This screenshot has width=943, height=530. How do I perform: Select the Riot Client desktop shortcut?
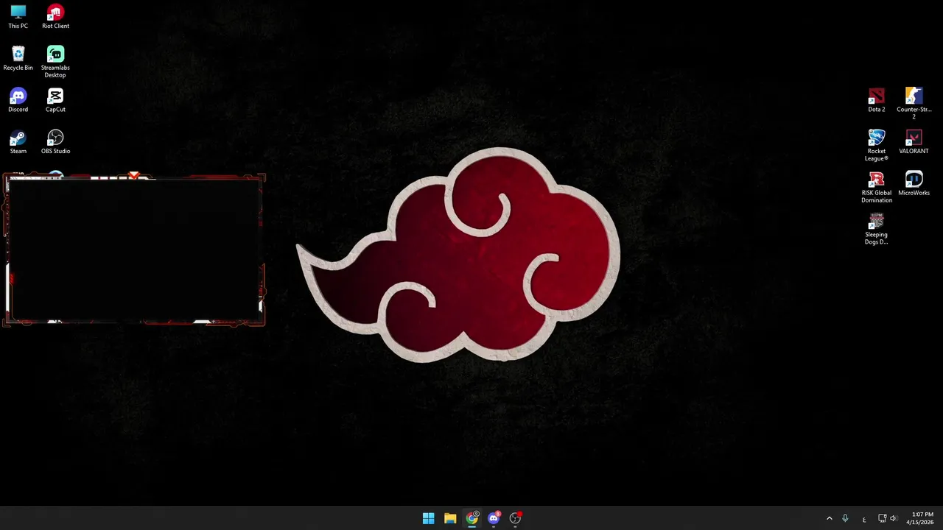(55, 17)
